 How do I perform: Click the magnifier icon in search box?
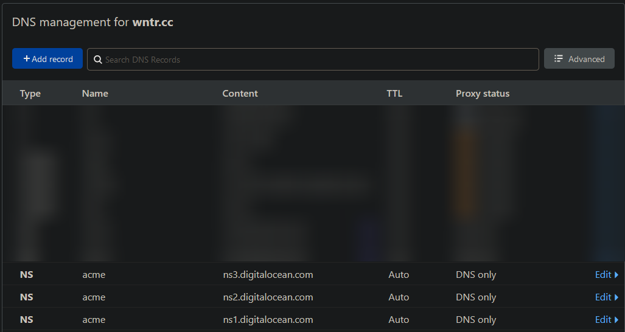tap(97, 60)
